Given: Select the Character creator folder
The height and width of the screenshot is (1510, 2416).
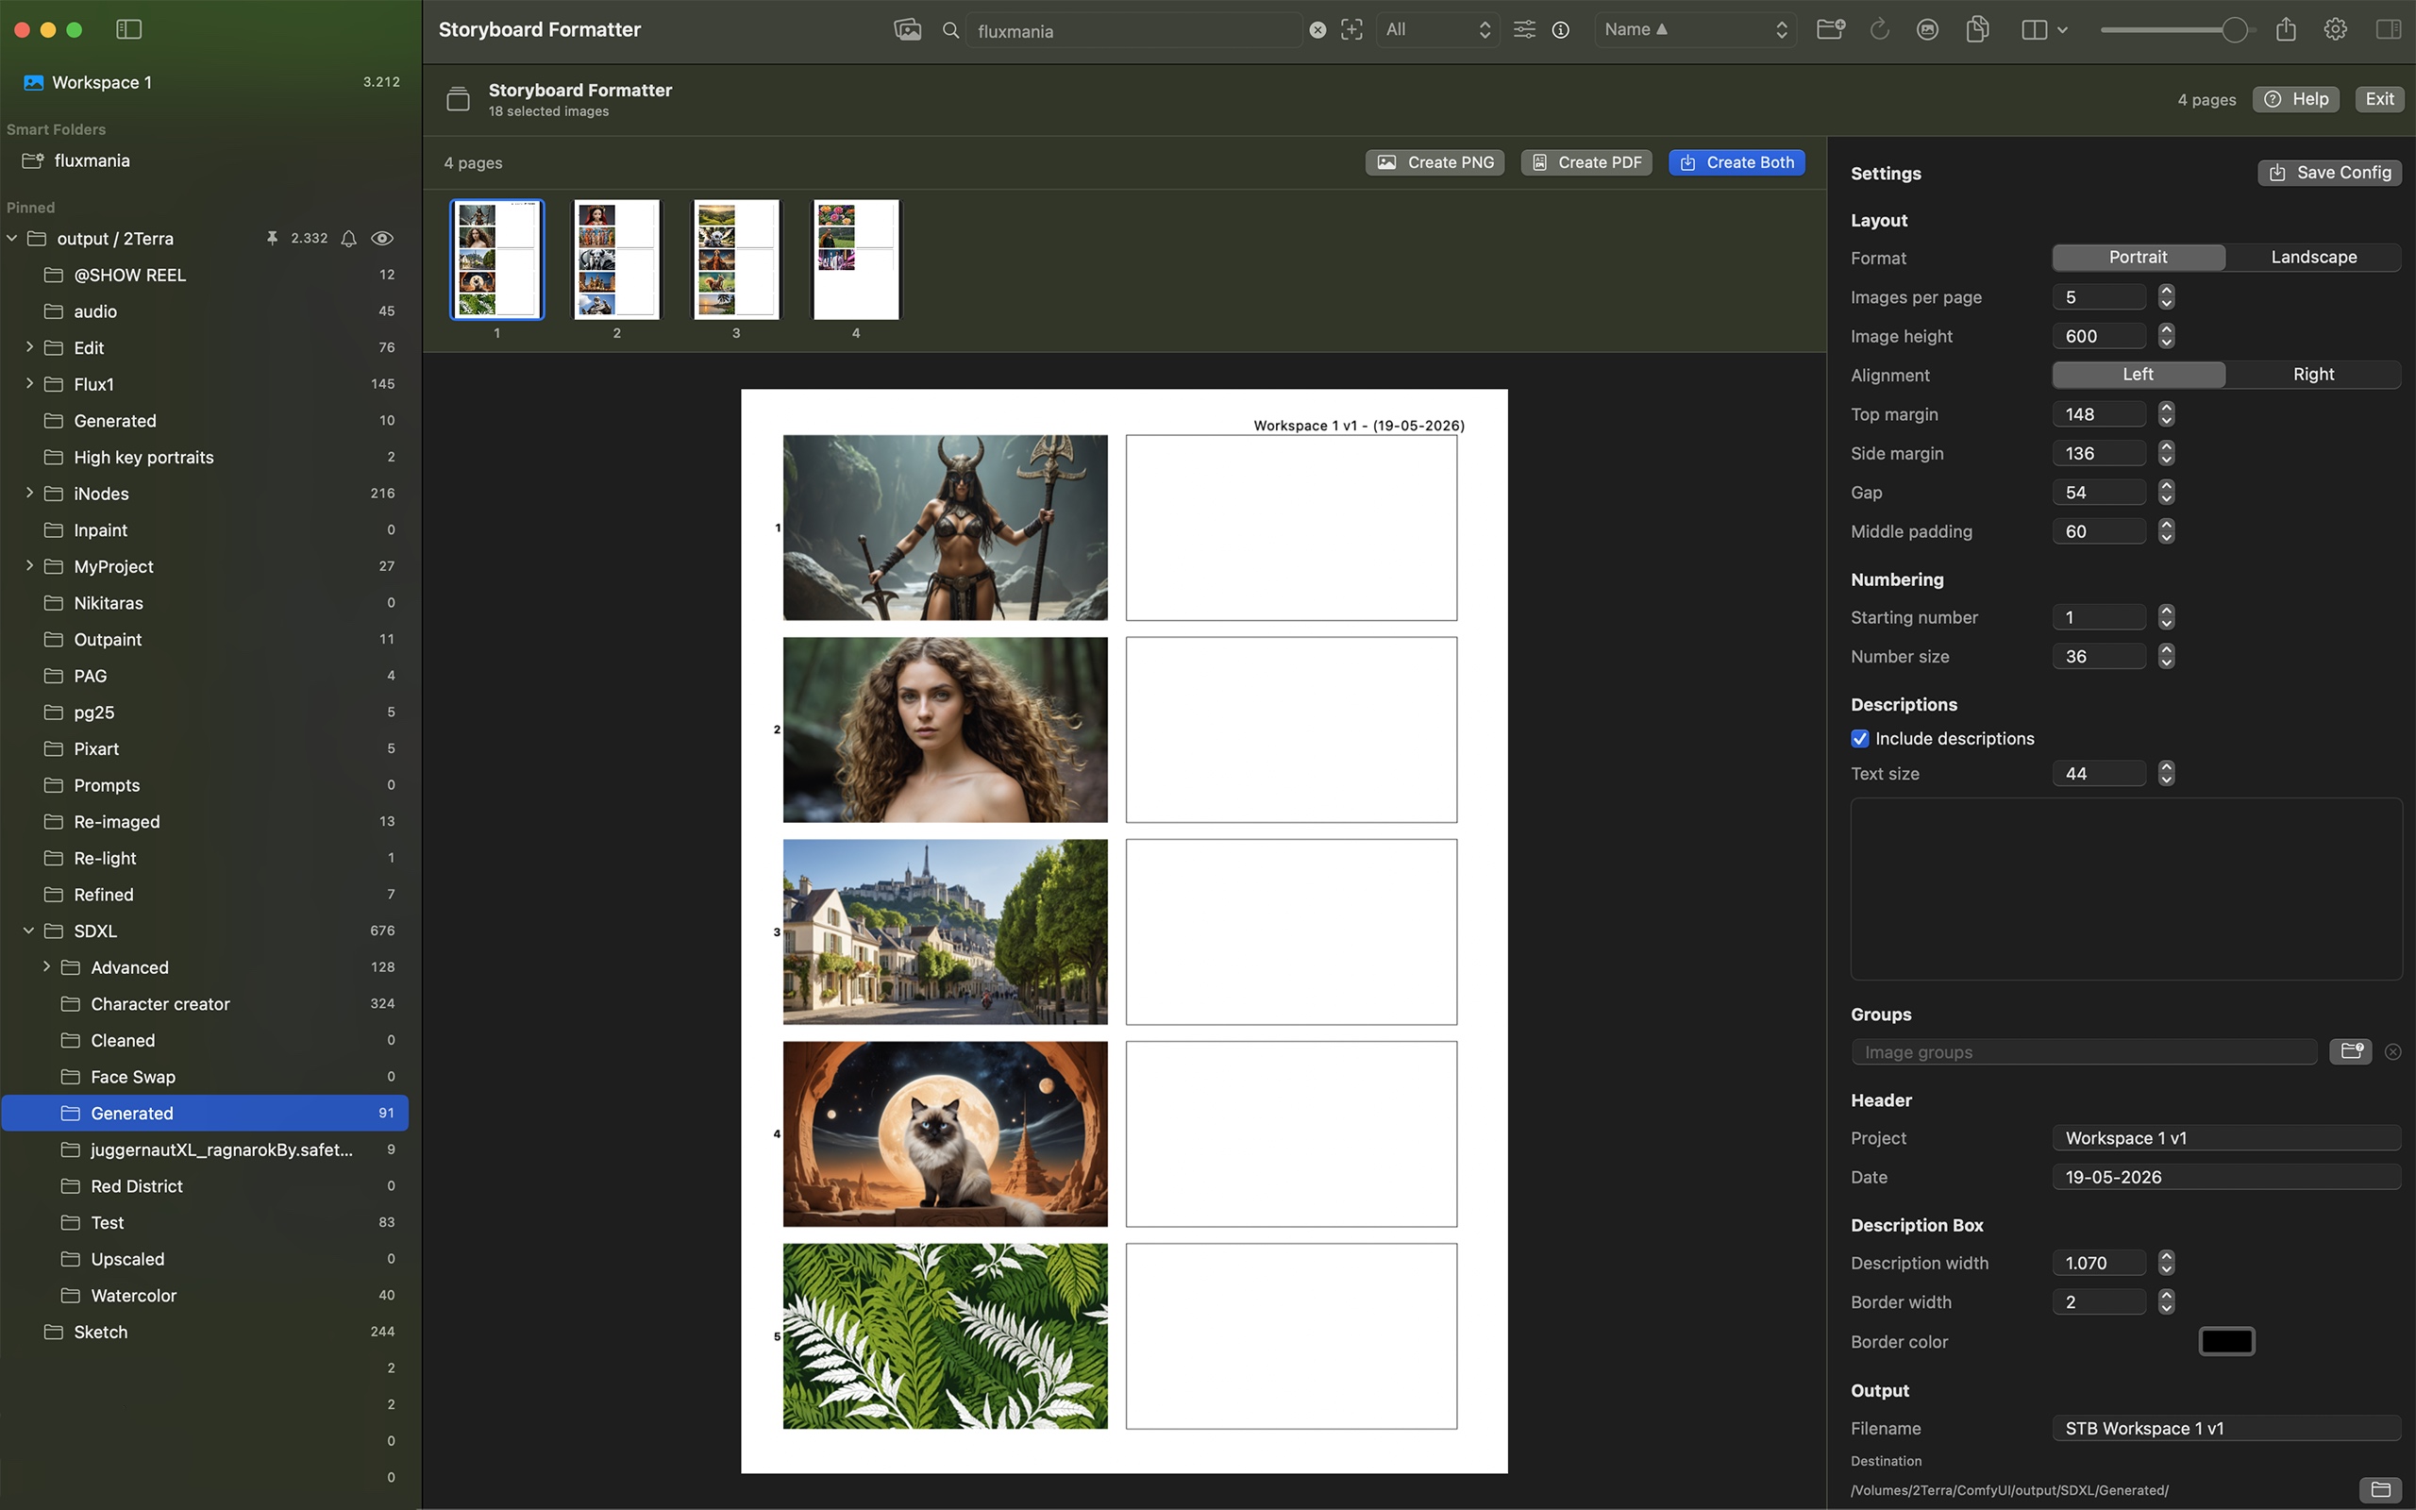Looking at the screenshot, I should (205, 1003).
